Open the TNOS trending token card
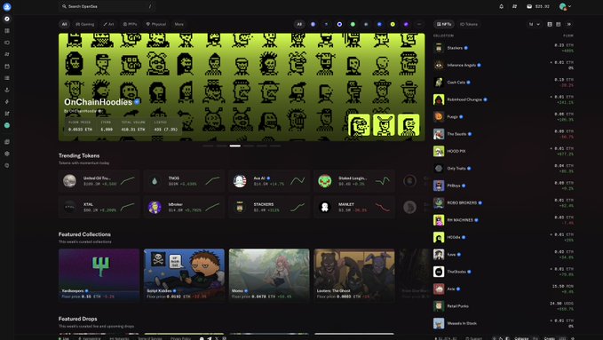 184,181
